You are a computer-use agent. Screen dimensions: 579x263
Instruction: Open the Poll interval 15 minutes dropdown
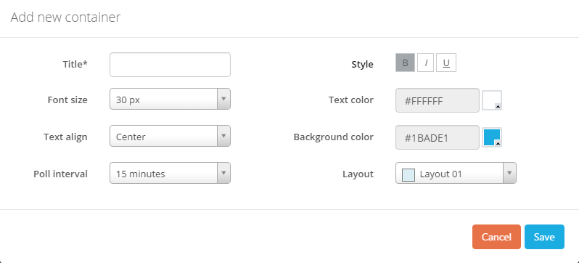pos(170,173)
